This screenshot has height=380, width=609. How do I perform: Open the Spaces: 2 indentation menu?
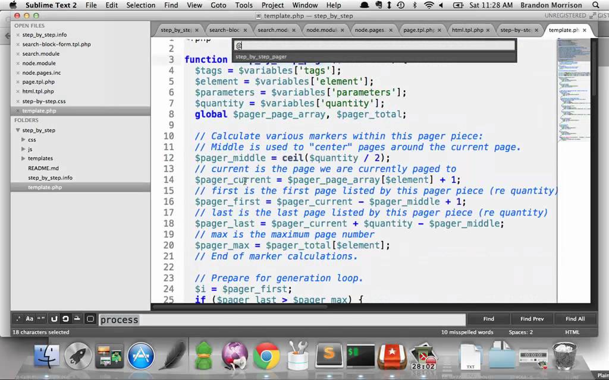[x=521, y=332]
